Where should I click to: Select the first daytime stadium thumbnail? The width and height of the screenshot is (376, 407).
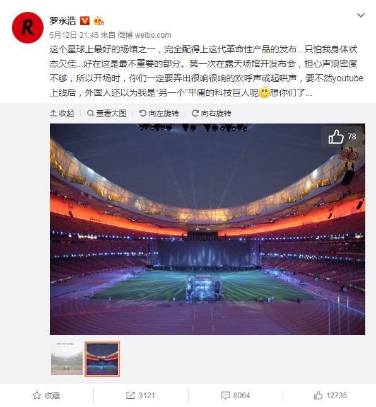[x=67, y=358]
